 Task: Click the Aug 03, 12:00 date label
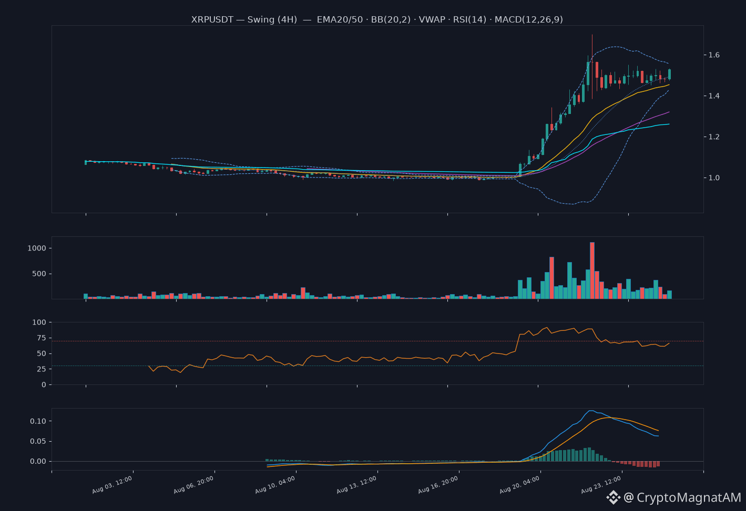click(113, 485)
